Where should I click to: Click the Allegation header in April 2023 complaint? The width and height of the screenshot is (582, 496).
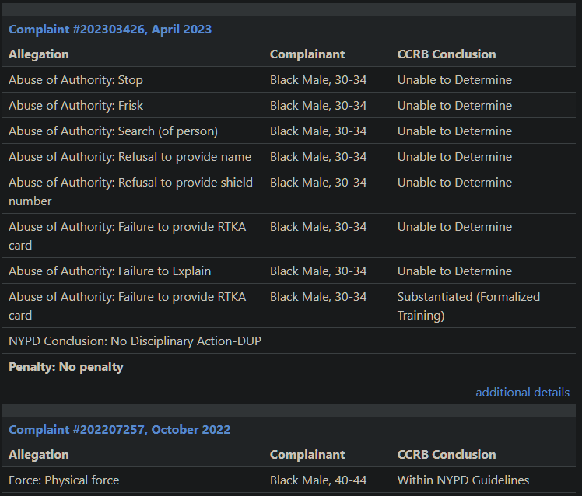tap(39, 54)
